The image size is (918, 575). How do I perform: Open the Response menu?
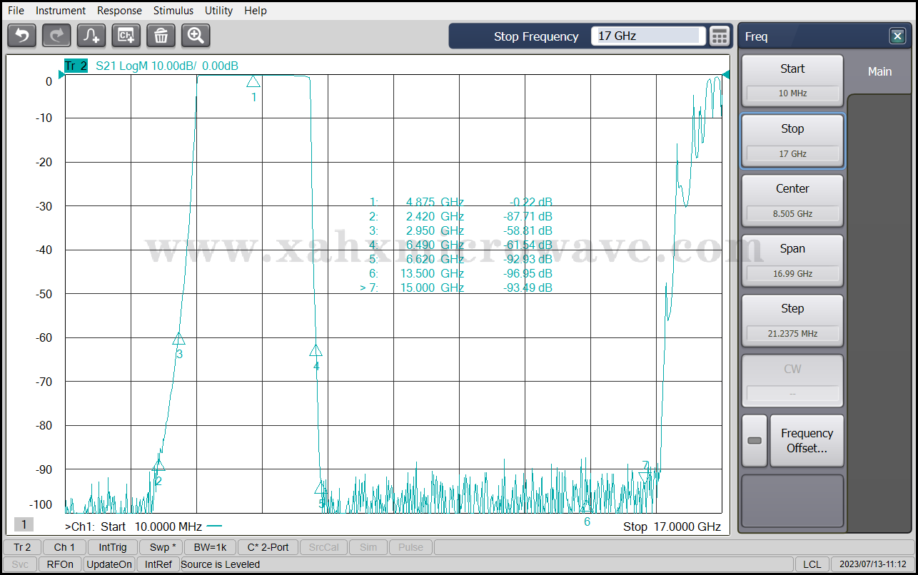119,11
